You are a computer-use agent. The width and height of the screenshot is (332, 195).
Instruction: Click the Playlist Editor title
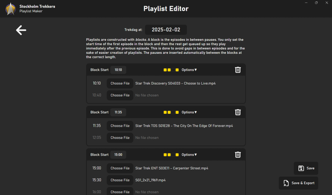pos(166,9)
